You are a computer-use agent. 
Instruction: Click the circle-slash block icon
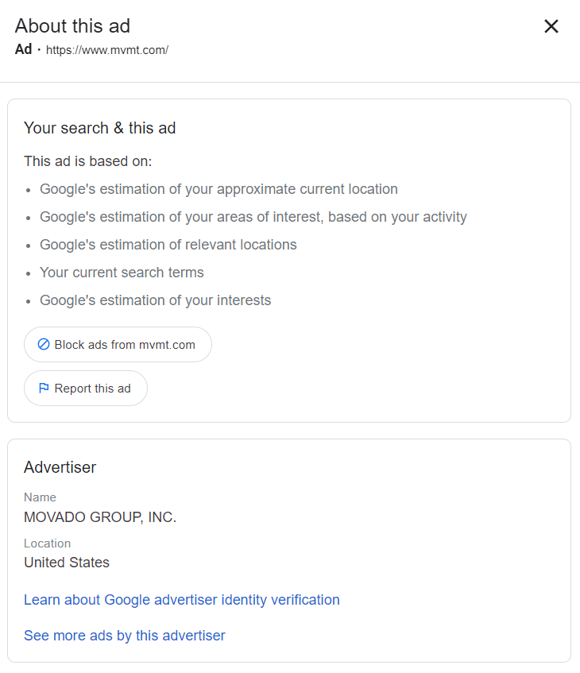[44, 344]
